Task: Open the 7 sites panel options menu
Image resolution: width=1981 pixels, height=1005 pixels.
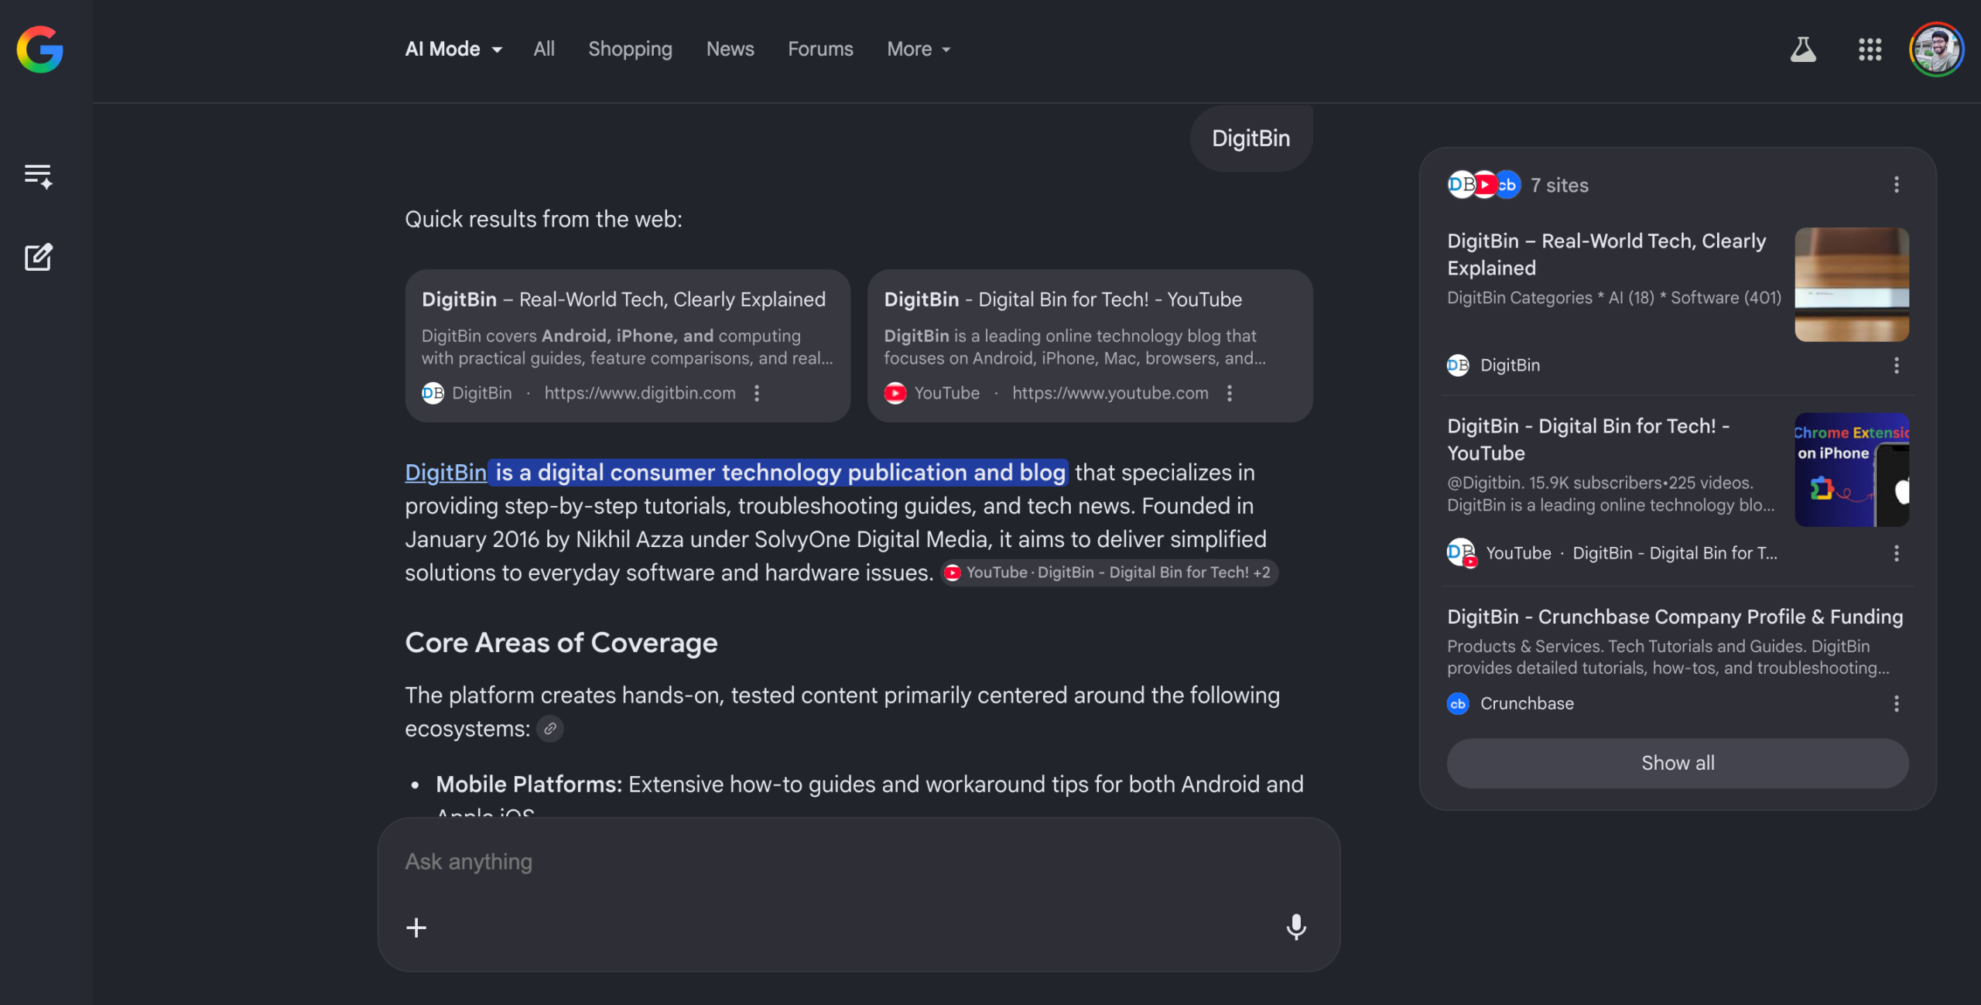Action: tap(1896, 185)
